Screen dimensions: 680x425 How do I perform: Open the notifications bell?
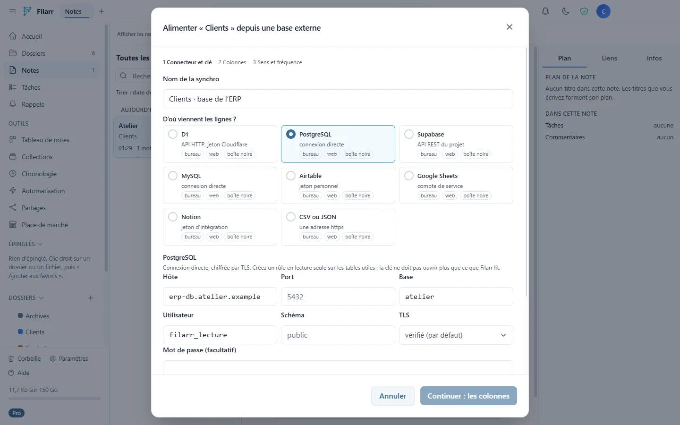545,11
